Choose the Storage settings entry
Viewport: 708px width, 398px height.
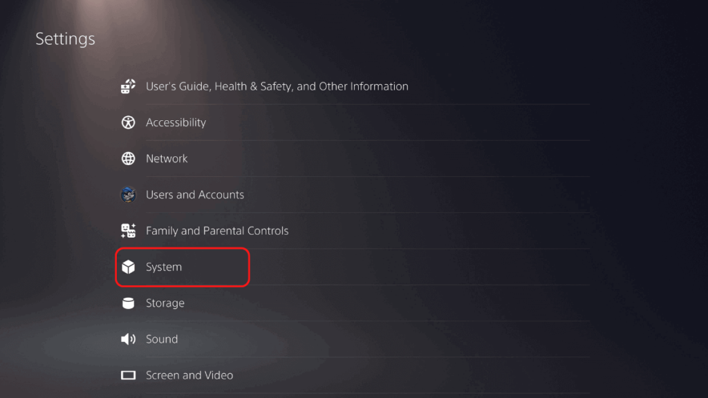(x=355, y=303)
